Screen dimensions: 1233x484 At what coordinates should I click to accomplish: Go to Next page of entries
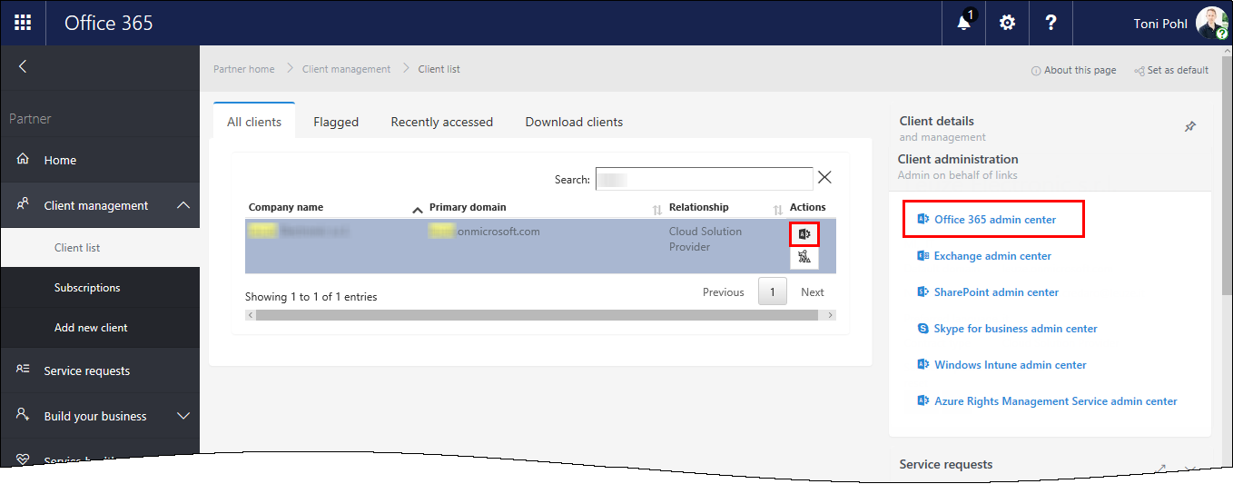click(812, 292)
